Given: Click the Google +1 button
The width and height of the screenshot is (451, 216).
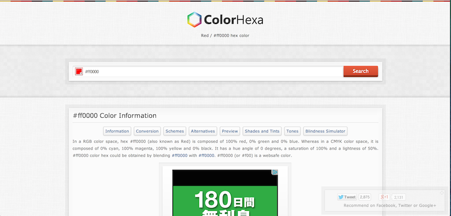Looking at the screenshot, I should tap(385, 197).
